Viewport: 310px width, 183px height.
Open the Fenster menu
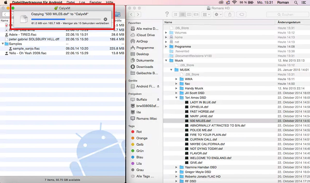(95, 2)
